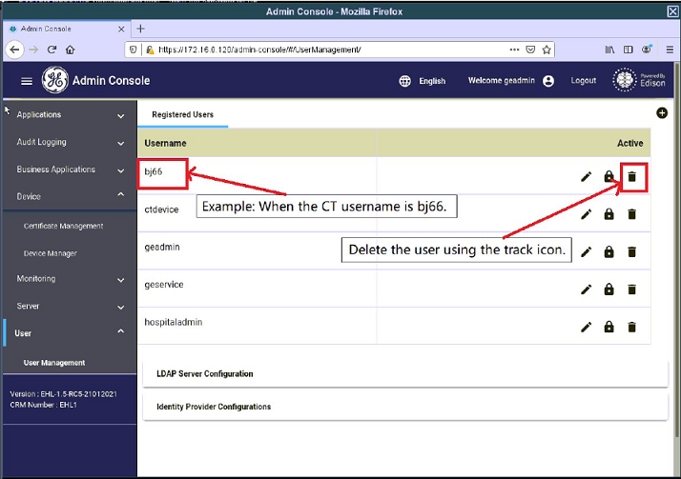Viewport: 681px width, 479px height.
Task: Expand Identity Provider Configurations panel
Action: tap(404, 407)
